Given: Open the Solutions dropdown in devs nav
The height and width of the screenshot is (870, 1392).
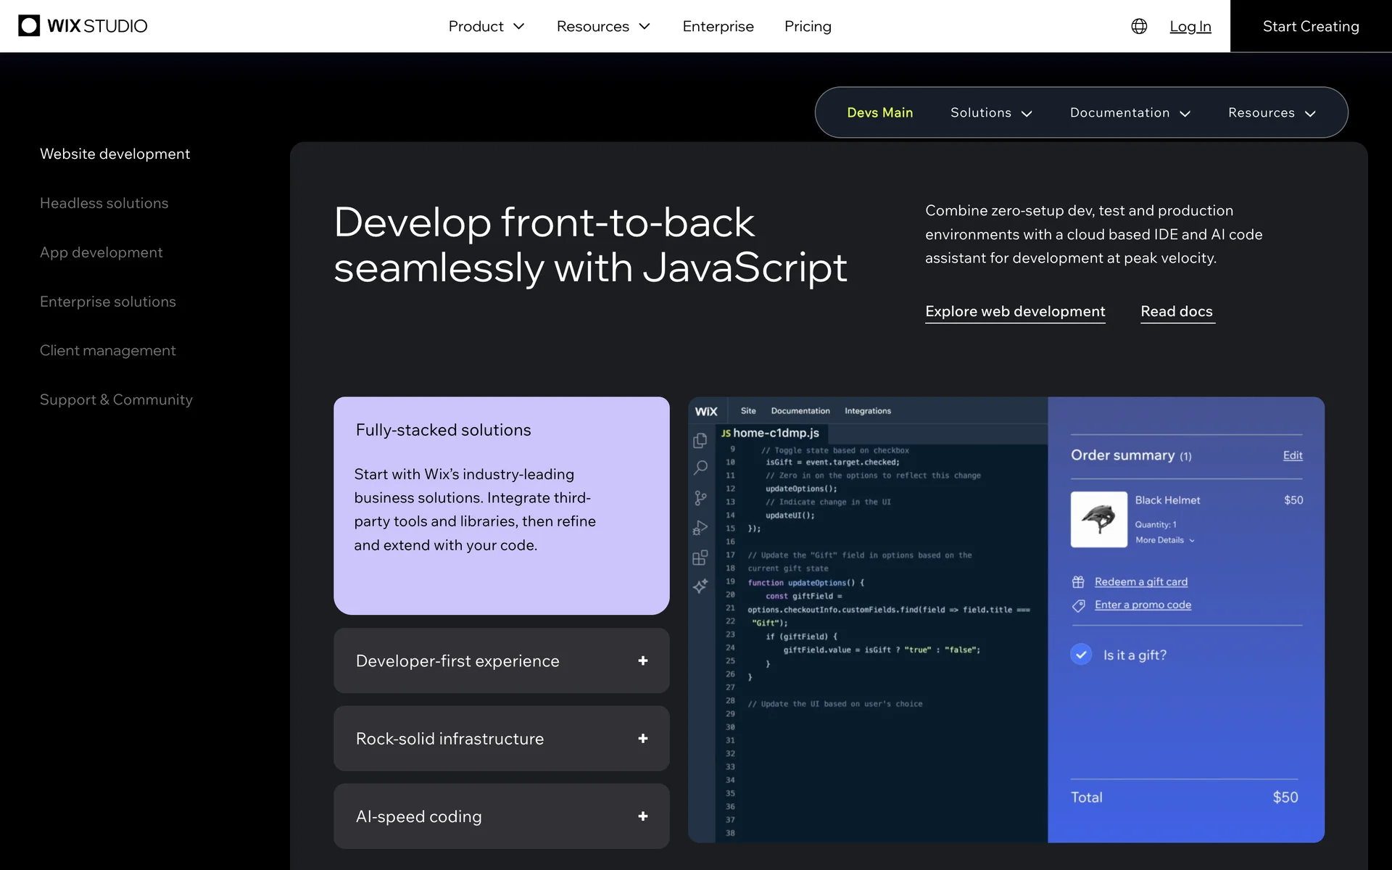Looking at the screenshot, I should [990, 112].
